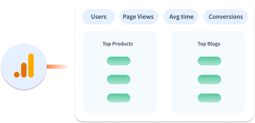This screenshot has height=123, width=255.
Task: Click the medium orange bar in Analytics logo
Action: 24,70
